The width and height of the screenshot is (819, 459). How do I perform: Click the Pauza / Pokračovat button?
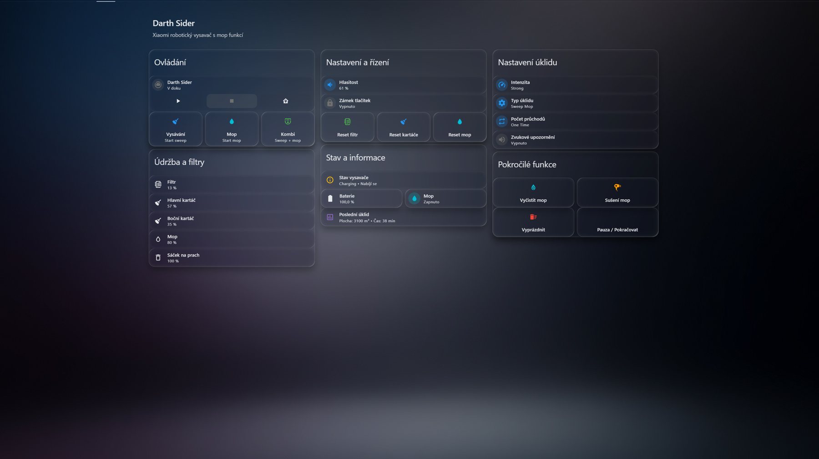tap(617, 222)
